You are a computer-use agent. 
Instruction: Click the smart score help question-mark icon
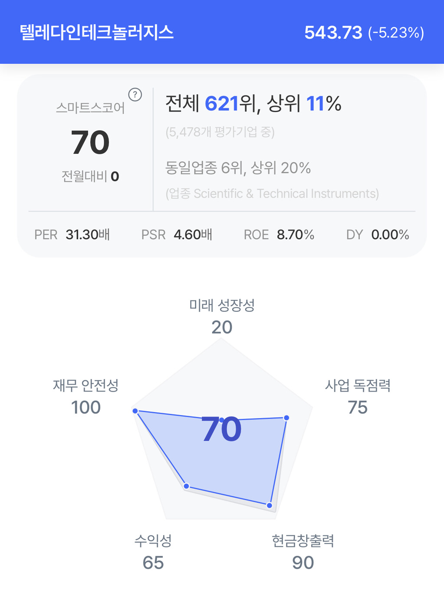click(x=135, y=95)
